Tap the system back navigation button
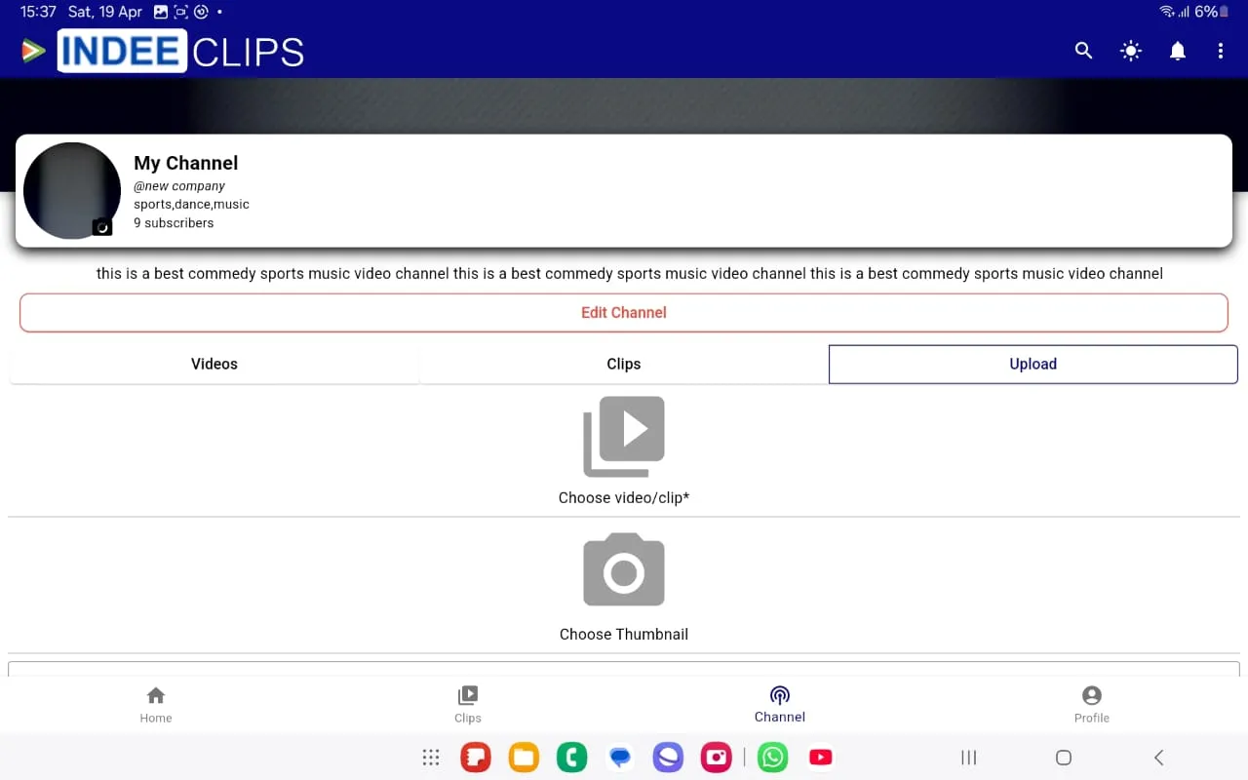This screenshot has width=1248, height=780. pos(1158,758)
